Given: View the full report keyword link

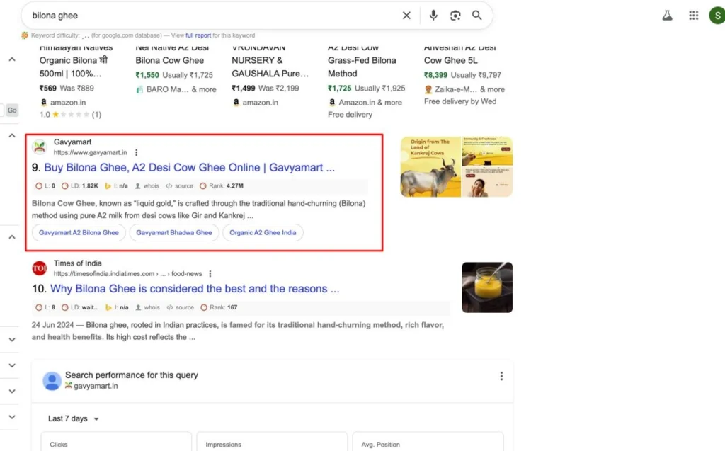Looking at the screenshot, I should (198, 35).
